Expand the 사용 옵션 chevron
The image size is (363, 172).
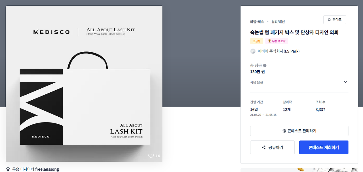[345, 82]
